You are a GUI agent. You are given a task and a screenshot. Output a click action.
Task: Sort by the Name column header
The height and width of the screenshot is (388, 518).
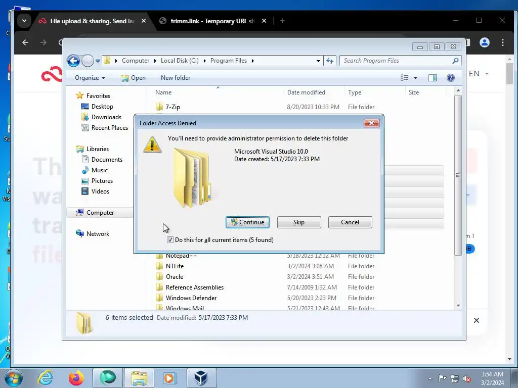click(x=218, y=92)
